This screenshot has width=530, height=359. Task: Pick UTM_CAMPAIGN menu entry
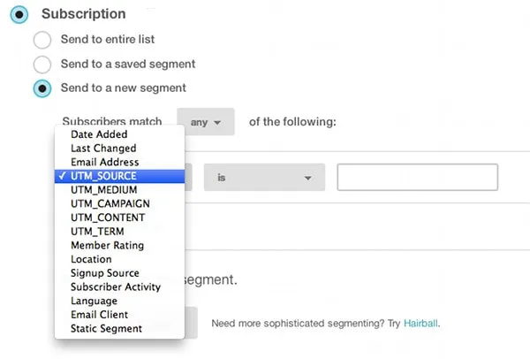(x=109, y=203)
